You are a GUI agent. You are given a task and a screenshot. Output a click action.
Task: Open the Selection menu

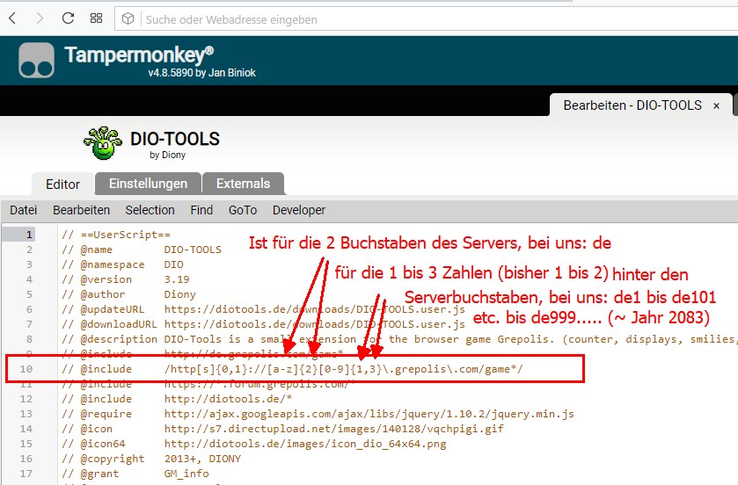pos(150,210)
